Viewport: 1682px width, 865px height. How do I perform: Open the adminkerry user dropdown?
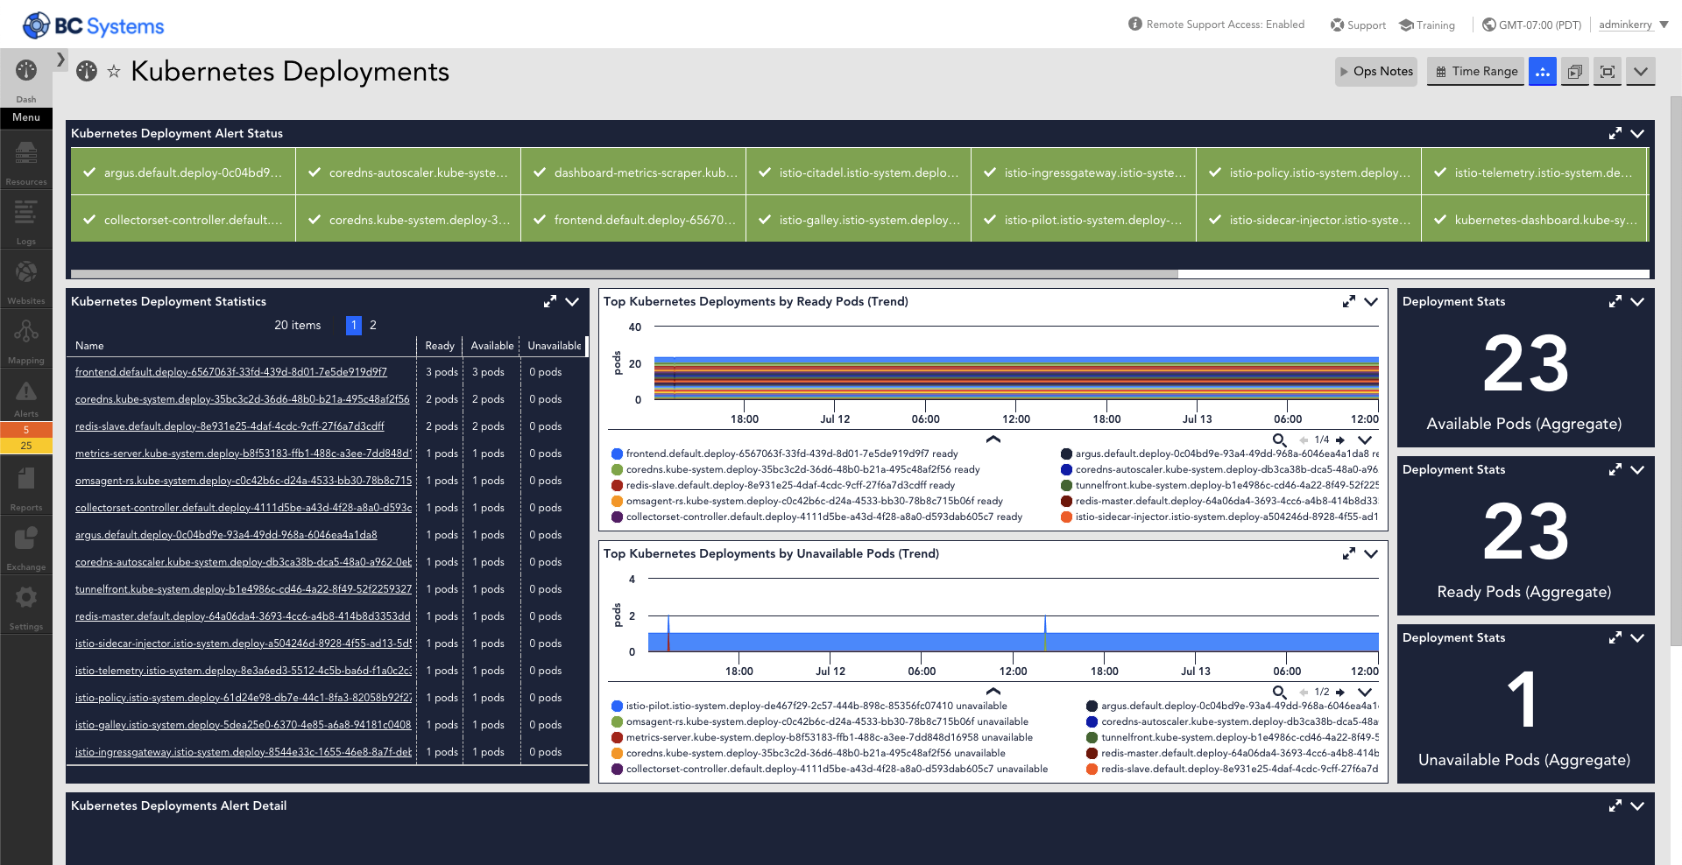(x=1633, y=25)
